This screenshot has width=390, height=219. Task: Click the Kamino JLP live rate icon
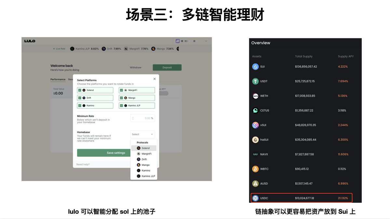(x=72, y=49)
